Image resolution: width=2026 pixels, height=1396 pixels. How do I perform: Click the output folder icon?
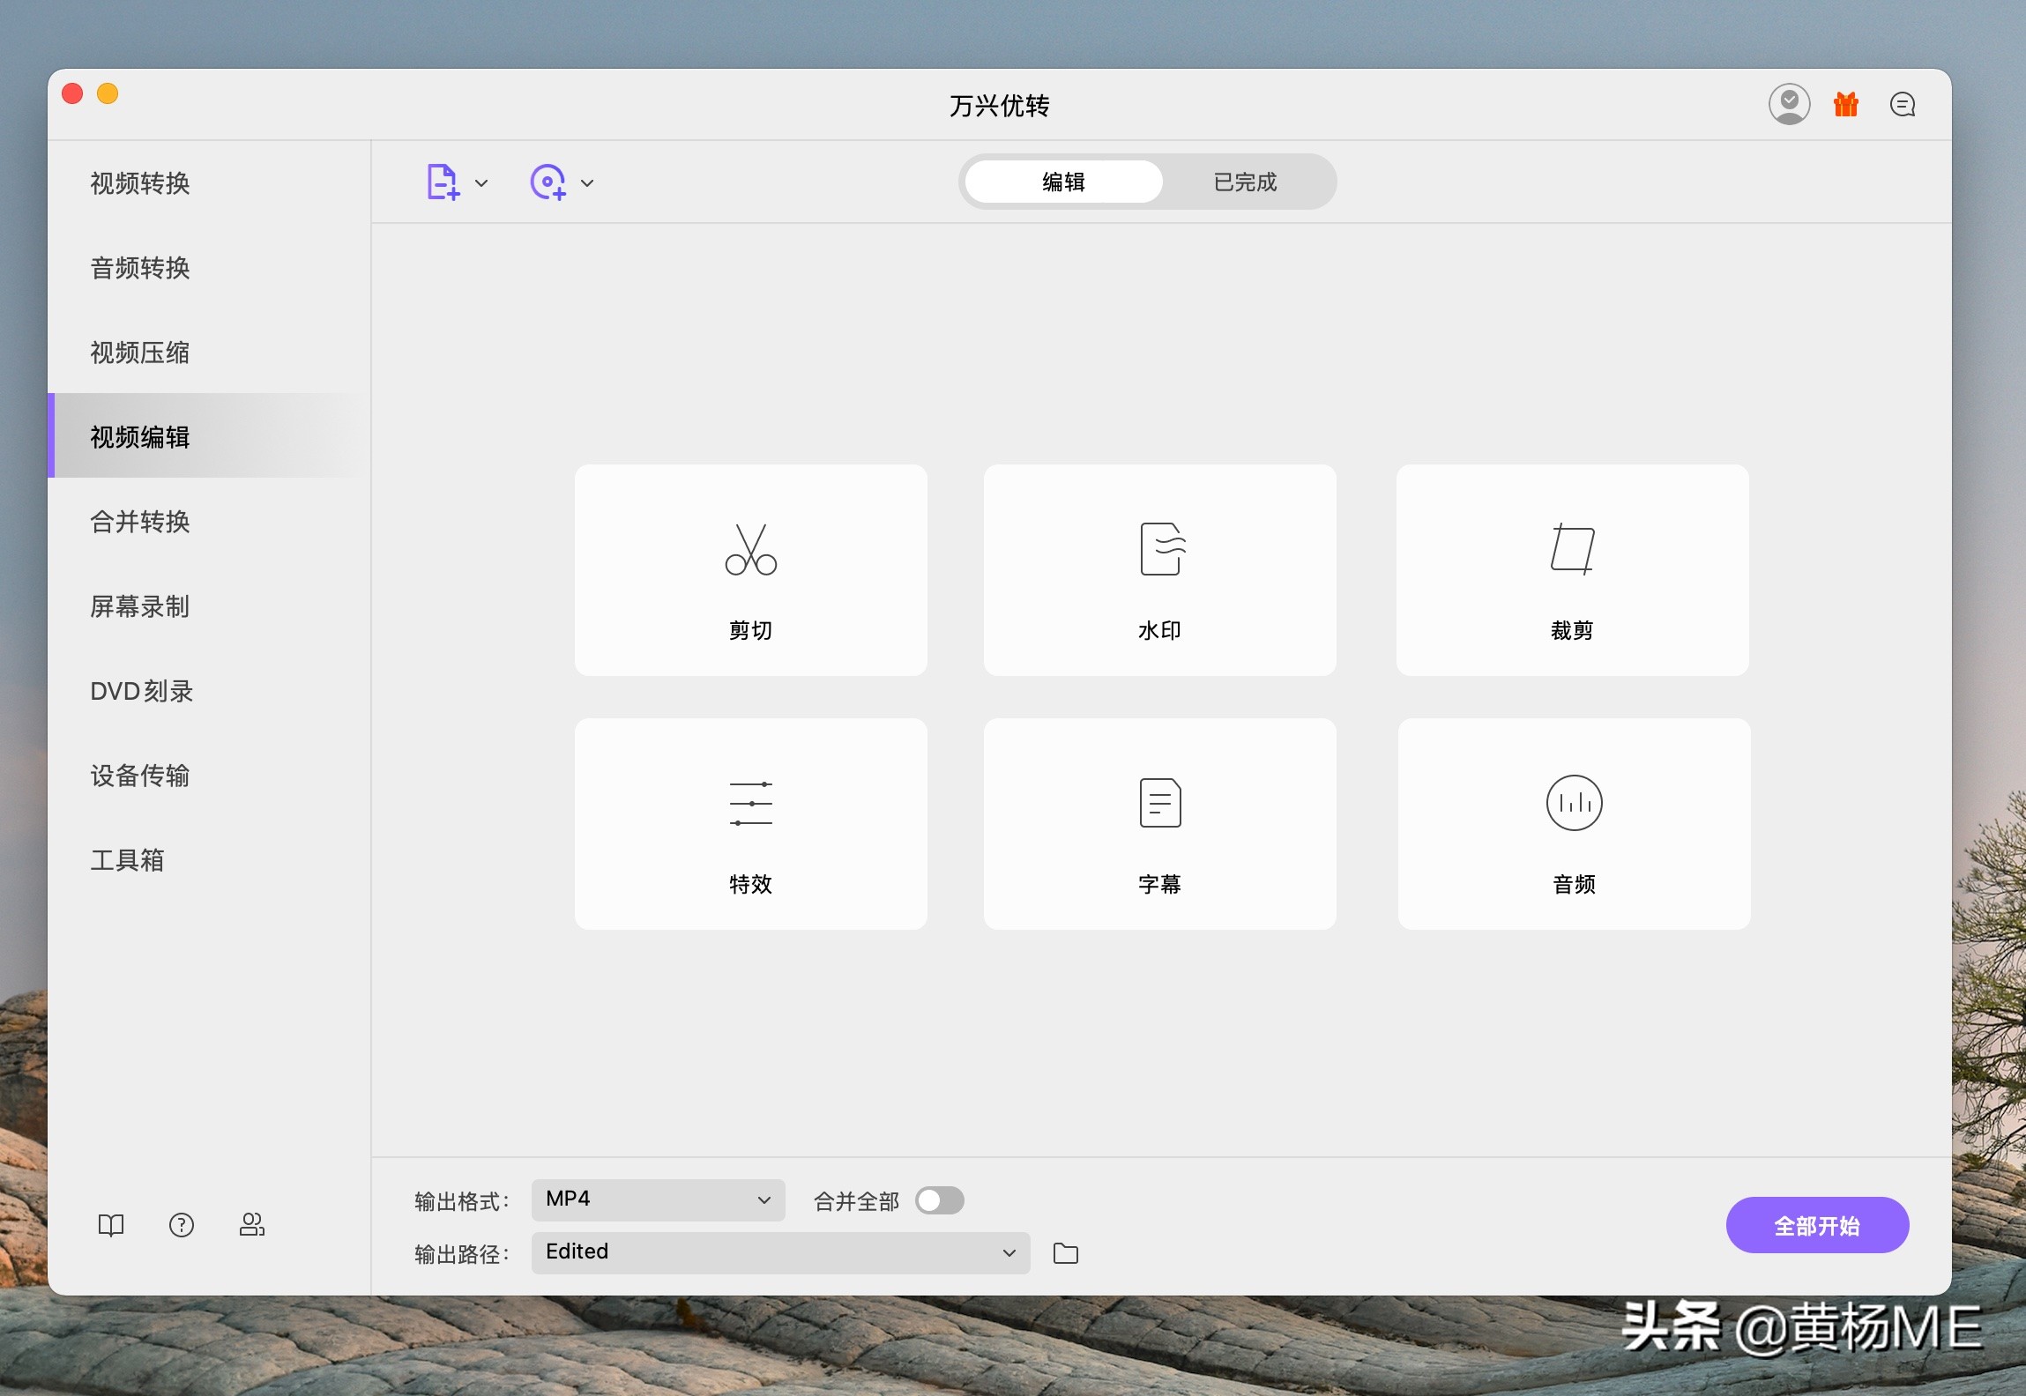point(1066,1253)
